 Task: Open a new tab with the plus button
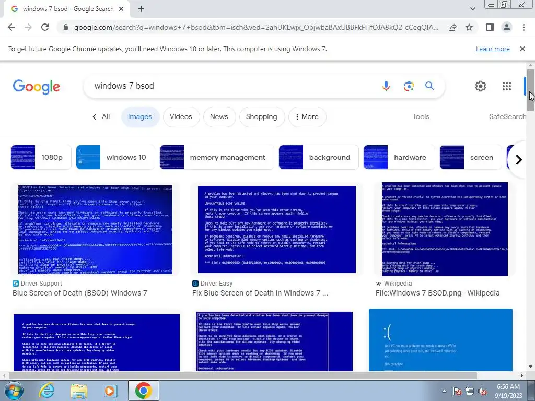tap(141, 9)
